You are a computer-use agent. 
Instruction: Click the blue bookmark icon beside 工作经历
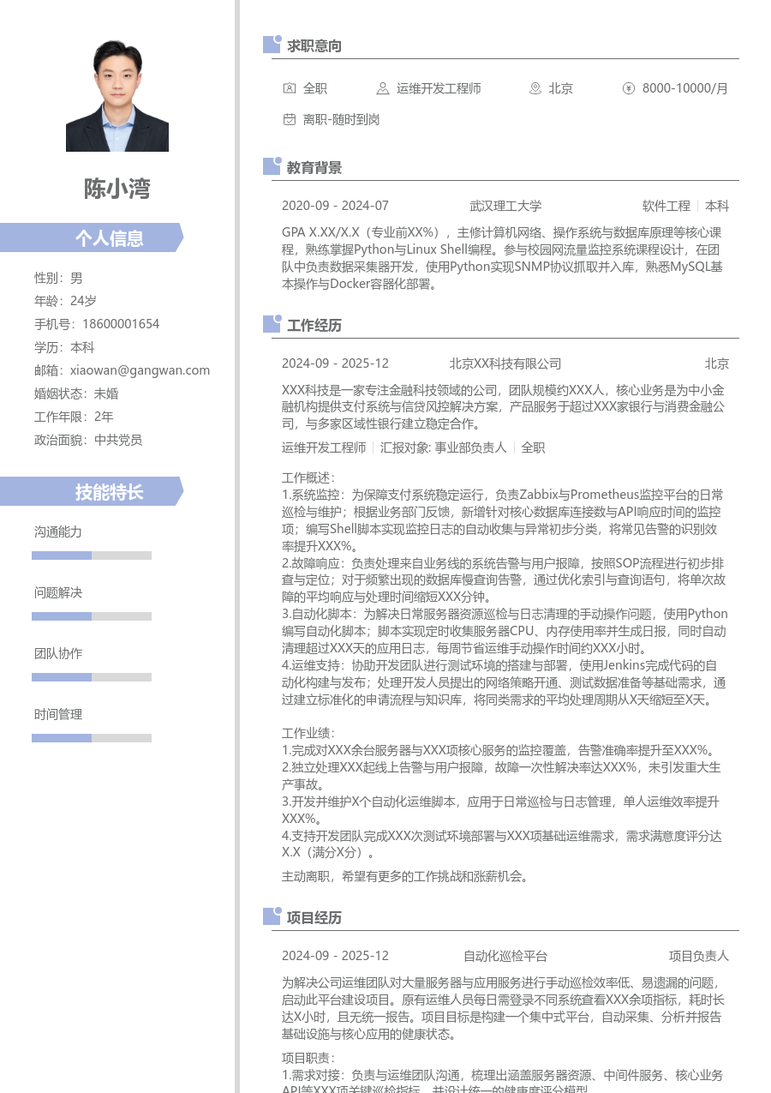(270, 325)
